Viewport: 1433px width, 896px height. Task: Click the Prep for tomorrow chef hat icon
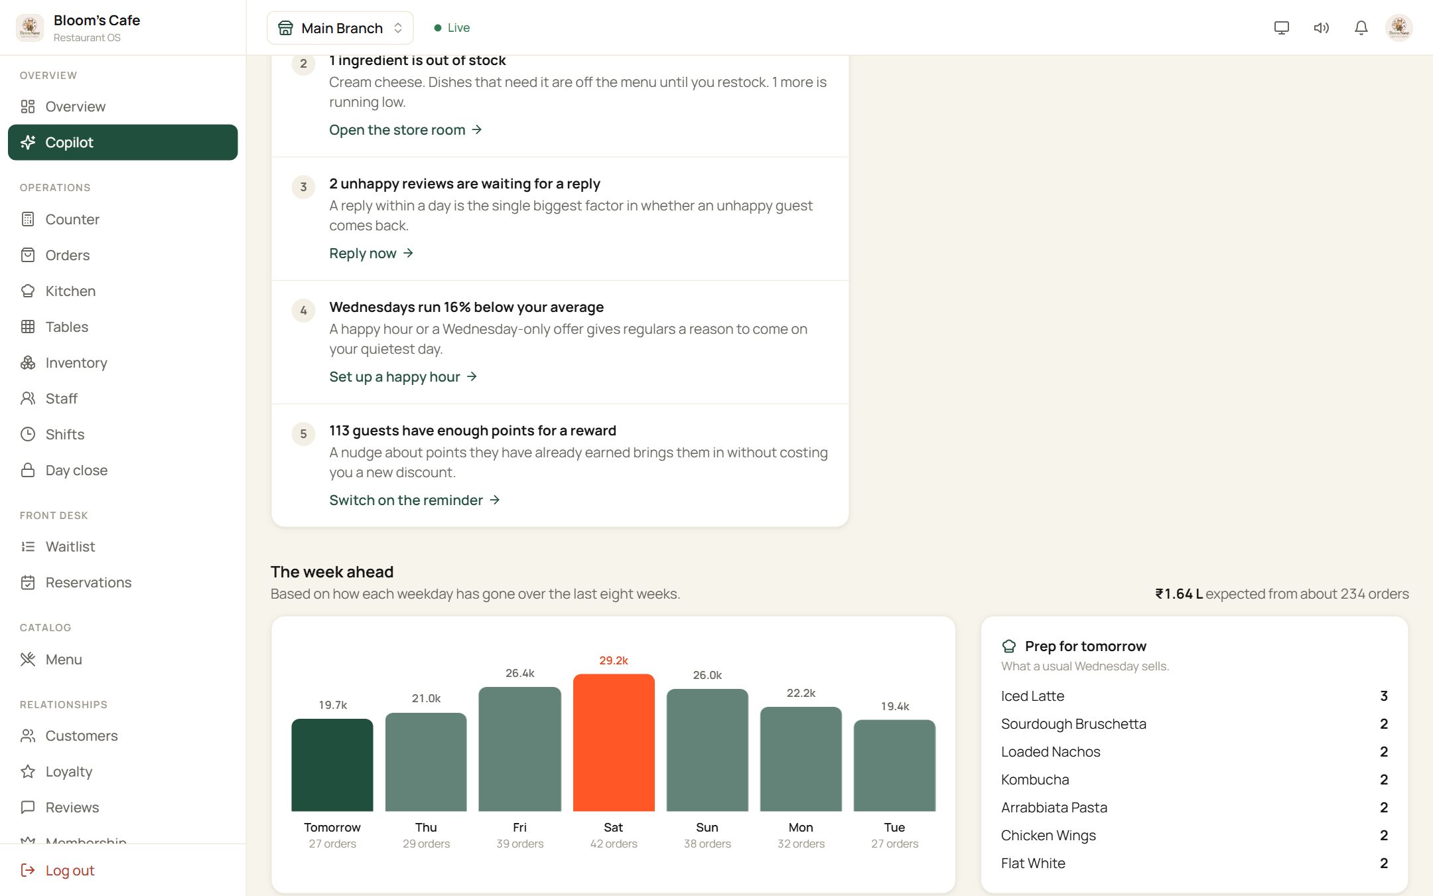pos(1009,646)
